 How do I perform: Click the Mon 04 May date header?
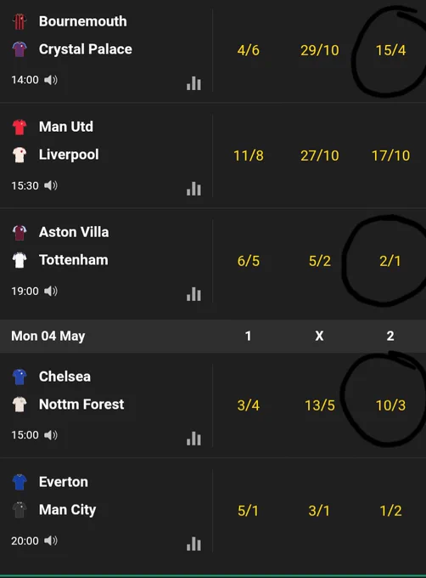pos(48,336)
